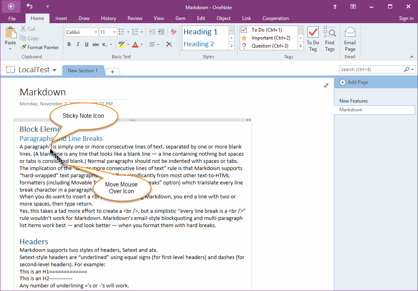Click the red sticky note icon in paragraph

pos(50,145)
